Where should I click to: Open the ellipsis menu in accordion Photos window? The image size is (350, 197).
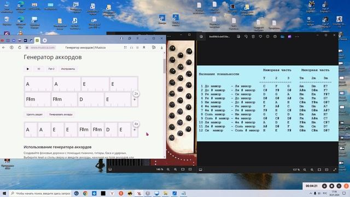(x=169, y=36)
